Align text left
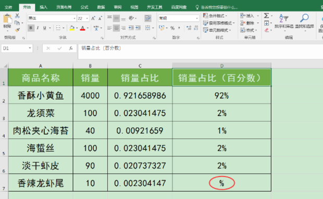Screen dimensions: 323x199 coord(109,28)
